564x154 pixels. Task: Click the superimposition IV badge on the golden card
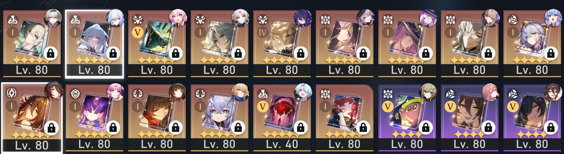pos(263,32)
